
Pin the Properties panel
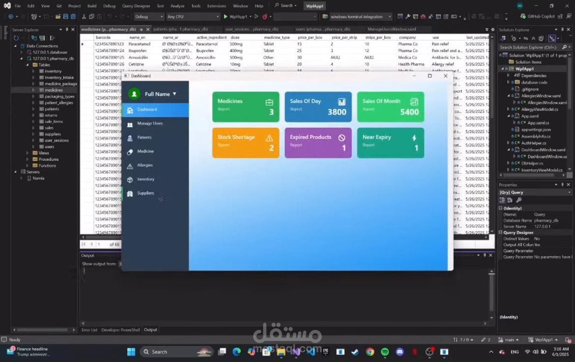coord(562,184)
